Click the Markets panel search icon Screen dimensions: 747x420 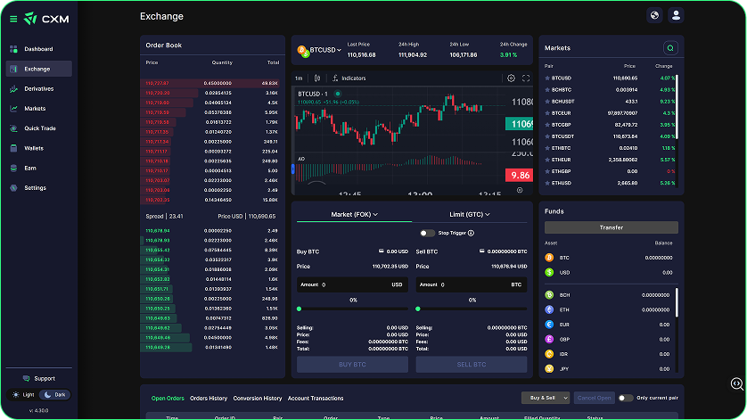coord(670,48)
